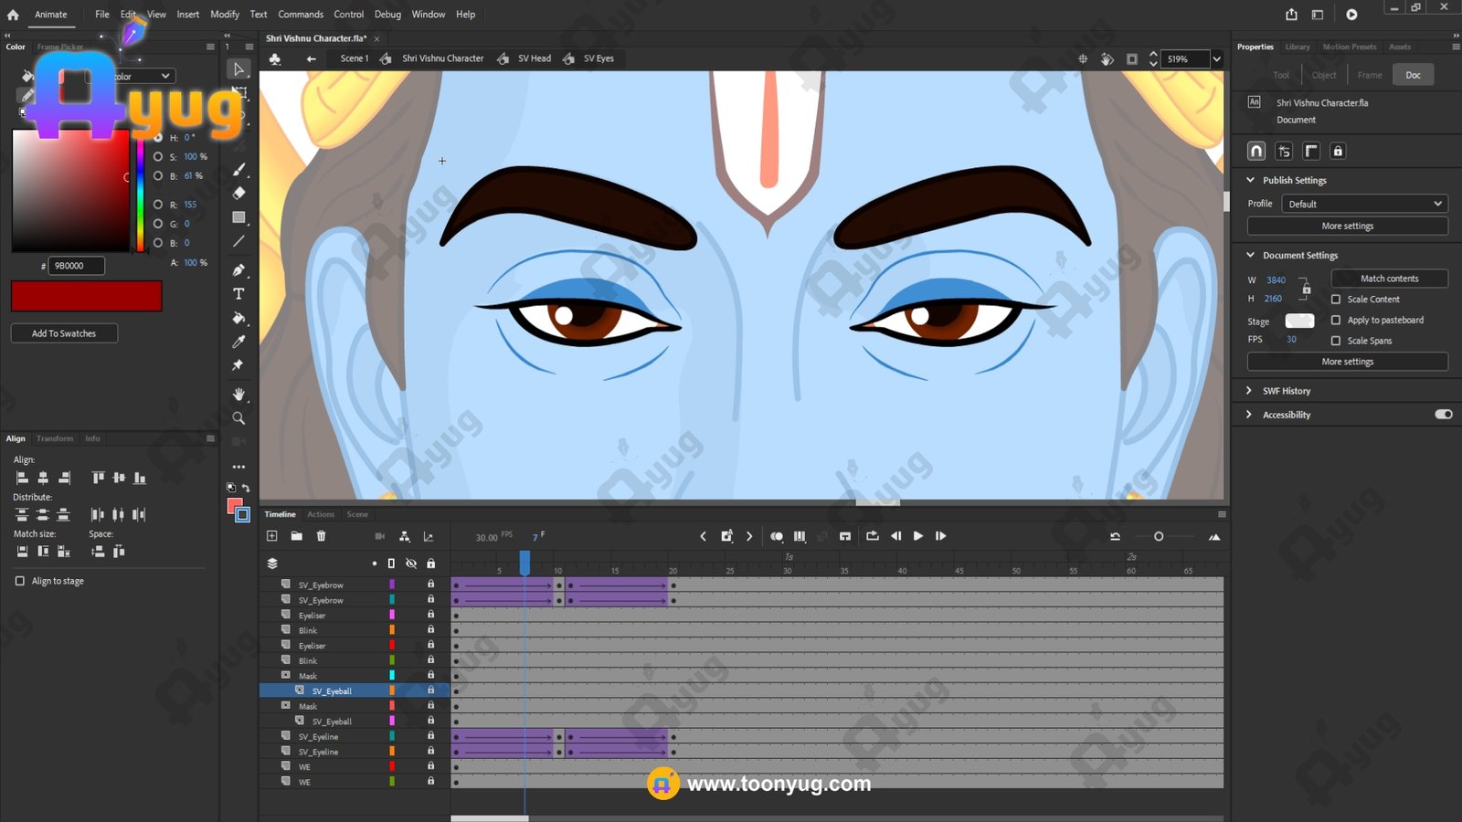Select the Selection arrow tool
1462x822 pixels.
point(238,69)
